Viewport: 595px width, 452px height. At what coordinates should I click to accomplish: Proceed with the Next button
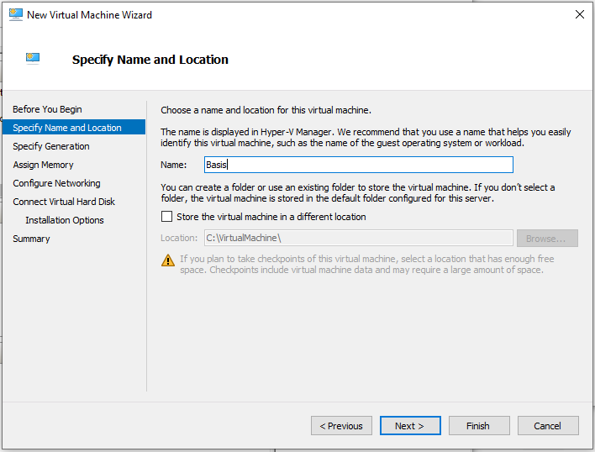pyautogui.click(x=410, y=426)
